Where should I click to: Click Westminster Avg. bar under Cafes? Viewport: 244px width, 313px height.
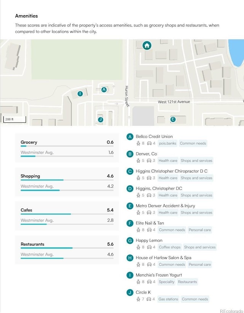coord(67,224)
